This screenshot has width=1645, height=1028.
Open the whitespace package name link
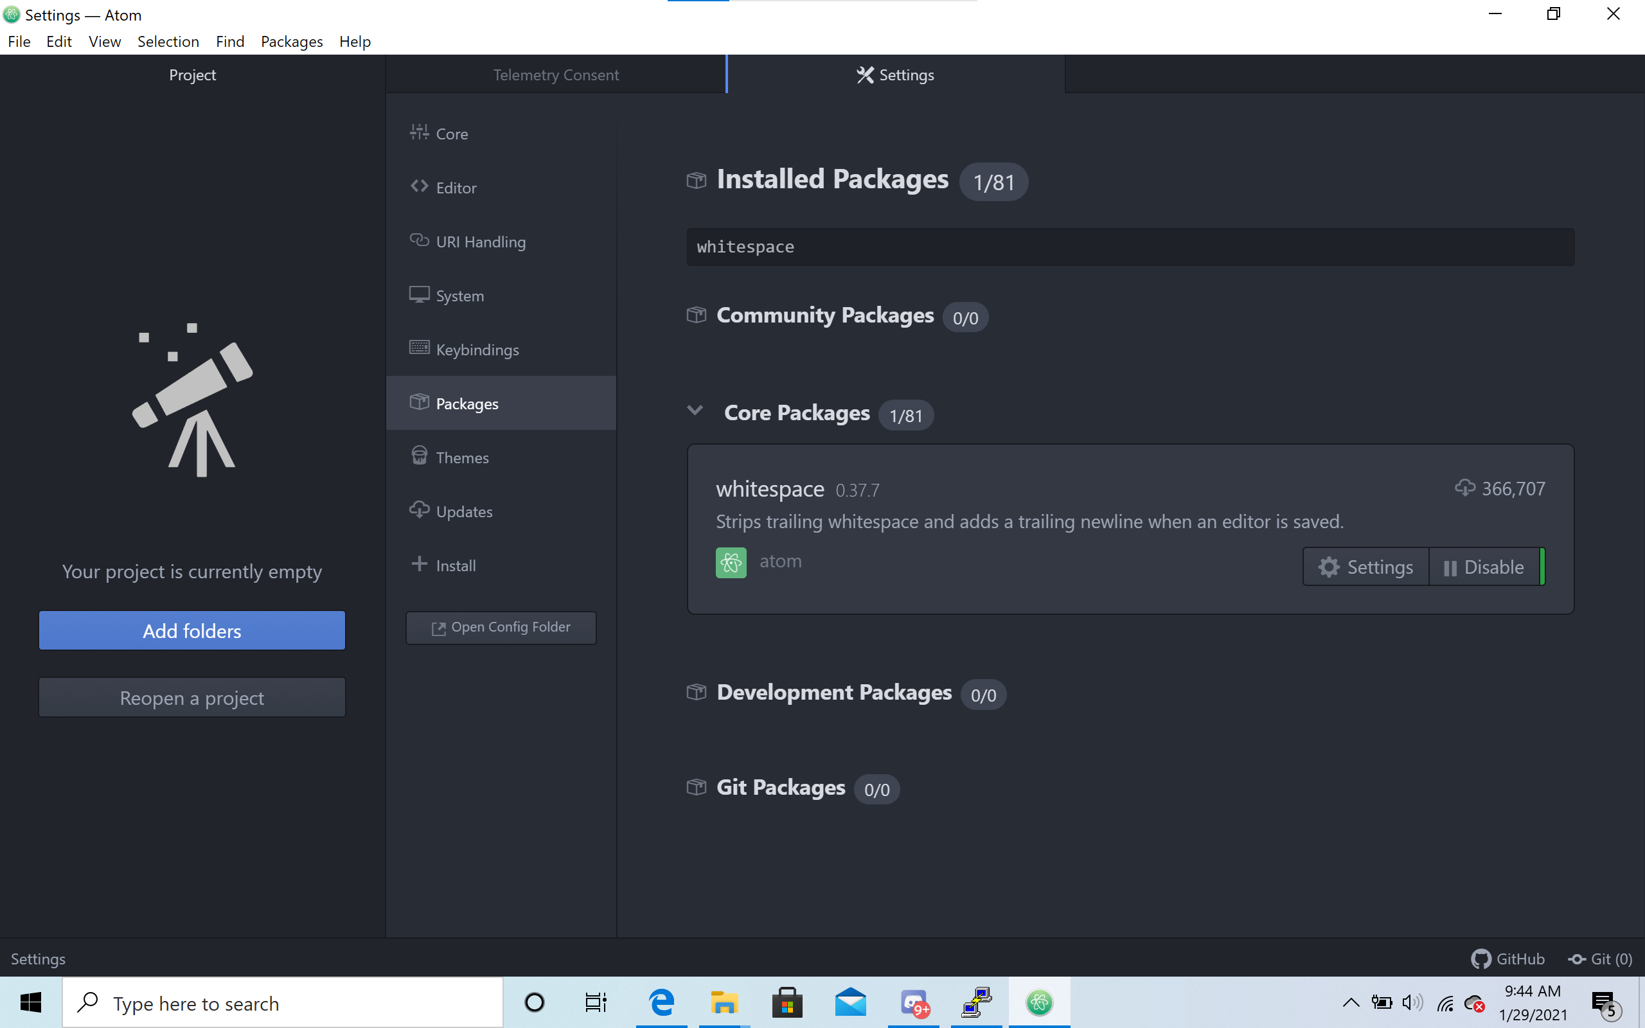pyautogui.click(x=770, y=489)
